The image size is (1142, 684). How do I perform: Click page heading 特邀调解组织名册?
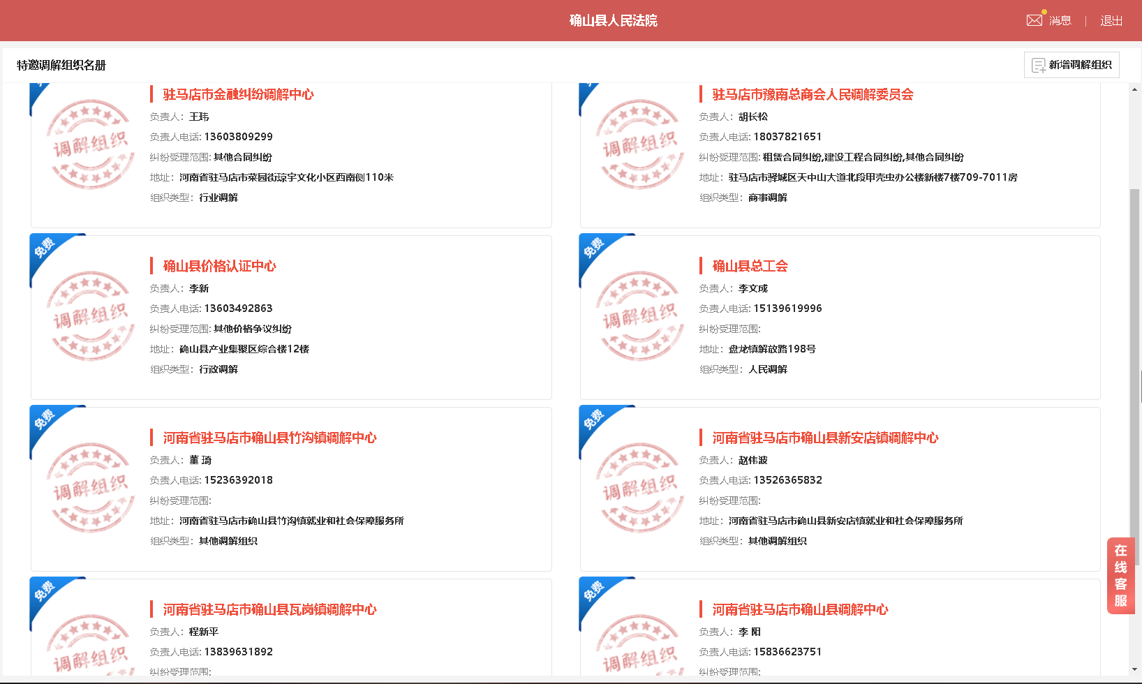61,65
